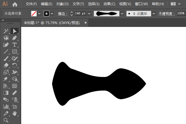Open the 文件(F) menu

(x=31, y=4)
